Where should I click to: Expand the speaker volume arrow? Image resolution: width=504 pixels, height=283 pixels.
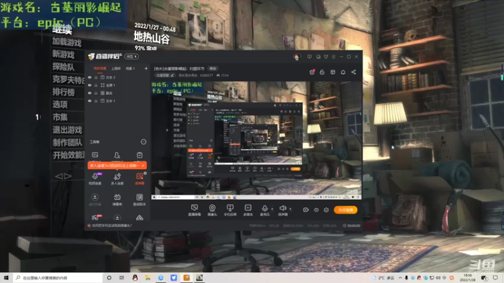(x=290, y=209)
